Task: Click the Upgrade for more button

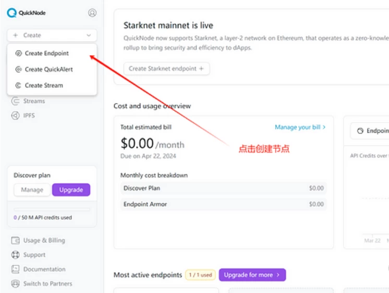Action: click(x=252, y=275)
